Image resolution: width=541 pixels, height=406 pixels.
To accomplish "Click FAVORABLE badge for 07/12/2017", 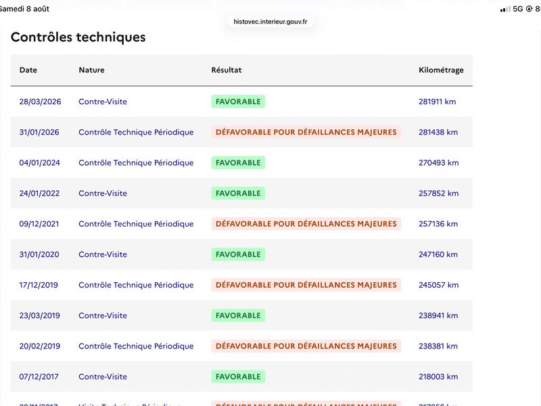I will [238, 376].
